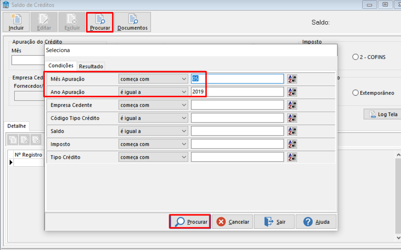
Task: Sort by Mês Apuração using A-Z icon
Action: (x=292, y=79)
